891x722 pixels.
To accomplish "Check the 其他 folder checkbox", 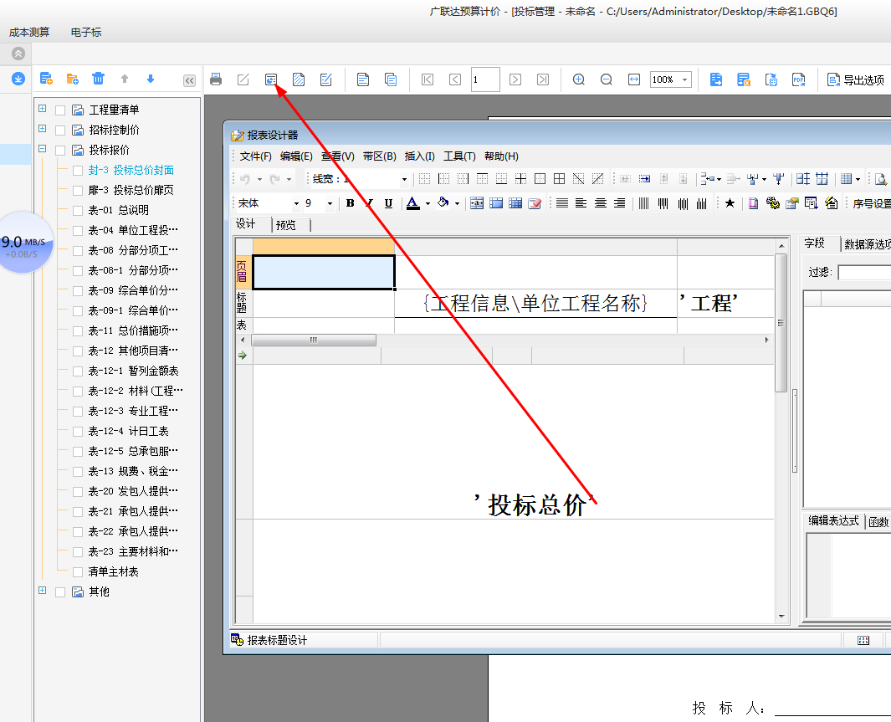I will [60, 592].
